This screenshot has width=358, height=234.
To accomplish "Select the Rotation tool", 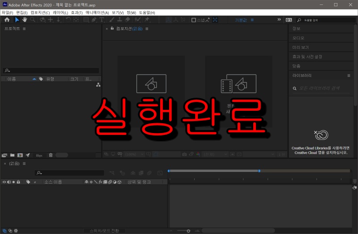I will (x=68, y=20).
